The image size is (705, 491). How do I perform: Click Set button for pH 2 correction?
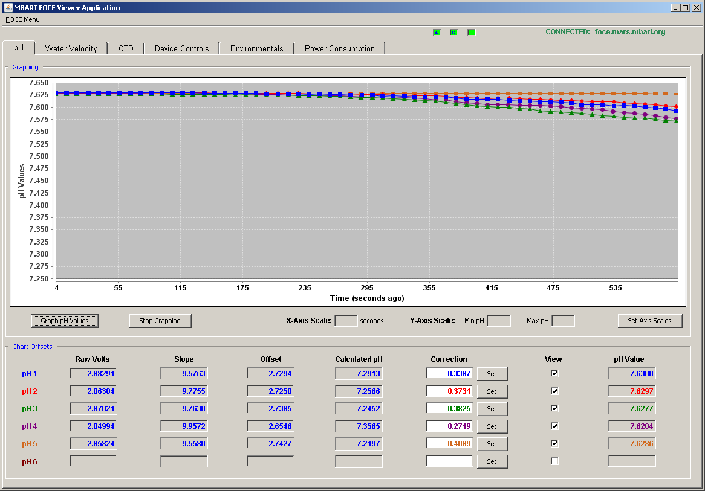[x=492, y=391]
